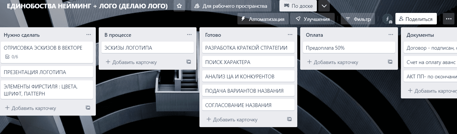Expand the view switcher chevron dropdown
Screen dimensions: 457x134
point(324,6)
